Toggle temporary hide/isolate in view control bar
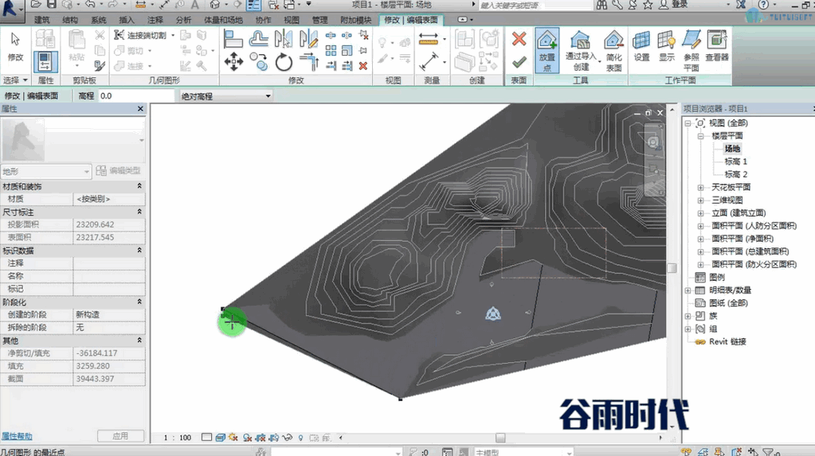The width and height of the screenshot is (815, 456). [x=288, y=438]
